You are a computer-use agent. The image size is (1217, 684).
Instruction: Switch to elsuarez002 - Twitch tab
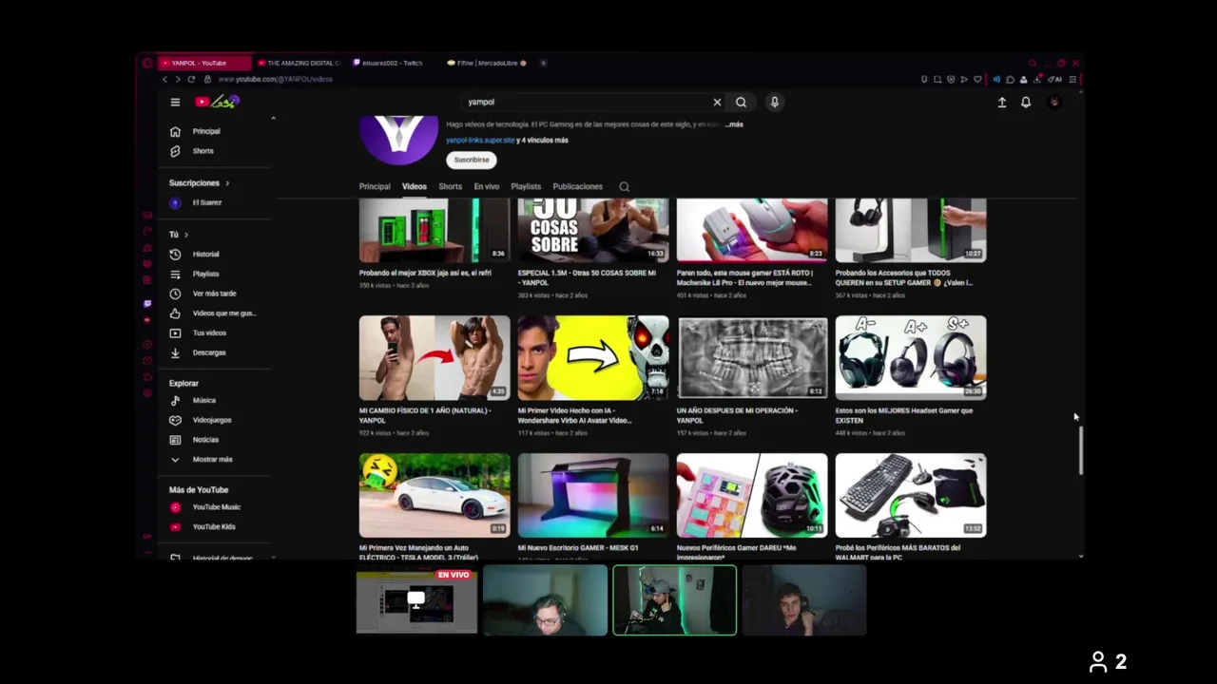pos(393,63)
